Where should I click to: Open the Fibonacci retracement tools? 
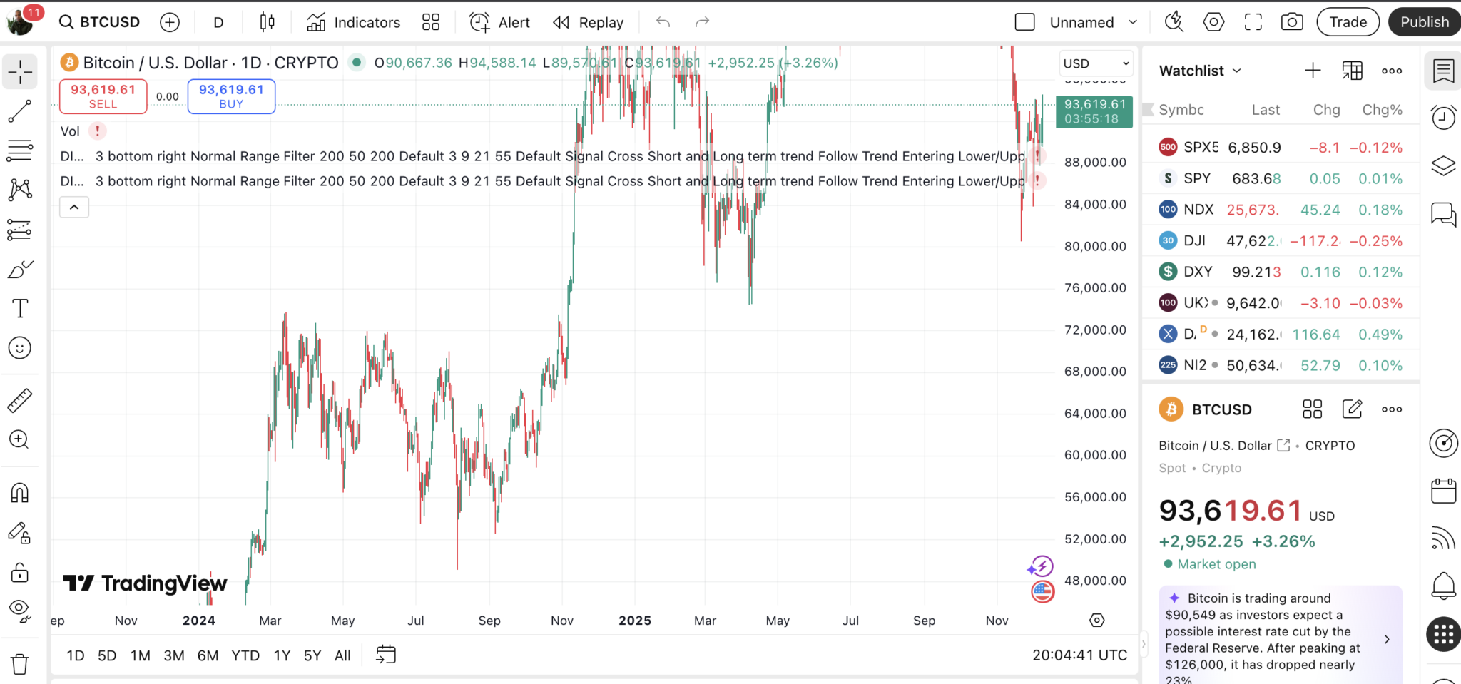pos(20,150)
